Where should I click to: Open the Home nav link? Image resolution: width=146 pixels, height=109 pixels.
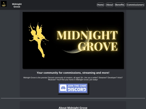(101, 5)
